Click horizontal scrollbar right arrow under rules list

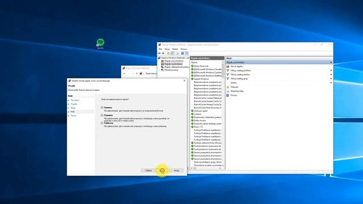click(x=220, y=168)
